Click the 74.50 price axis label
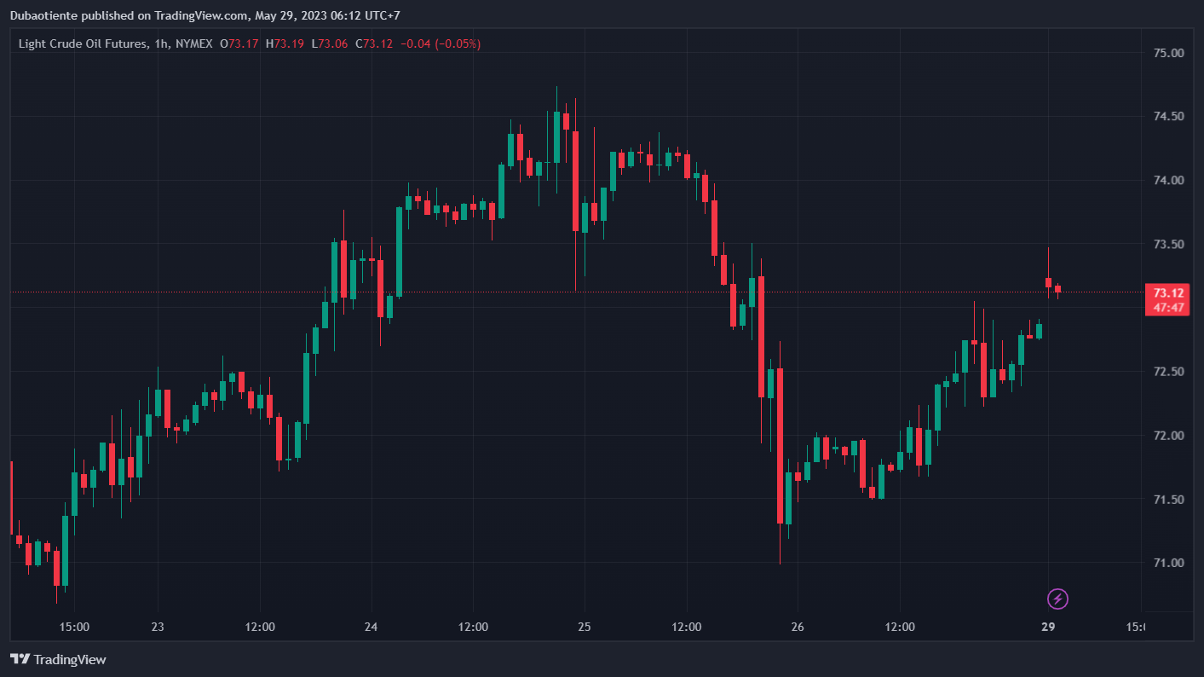This screenshot has width=1204, height=677. pyautogui.click(x=1168, y=117)
